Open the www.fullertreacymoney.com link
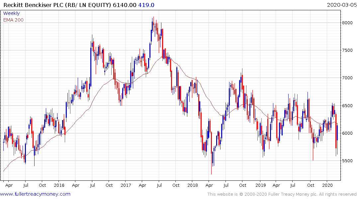357x199 pixels. 35,194
